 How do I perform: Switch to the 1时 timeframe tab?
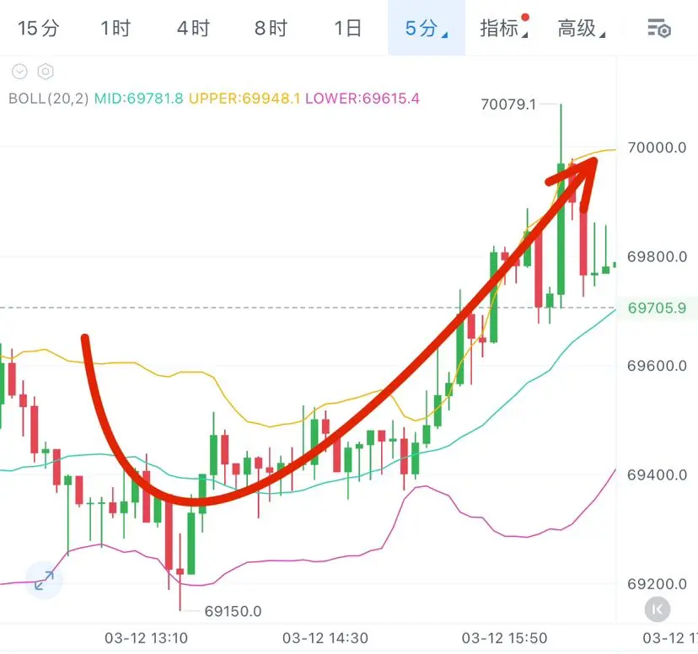(x=115, y=29)
